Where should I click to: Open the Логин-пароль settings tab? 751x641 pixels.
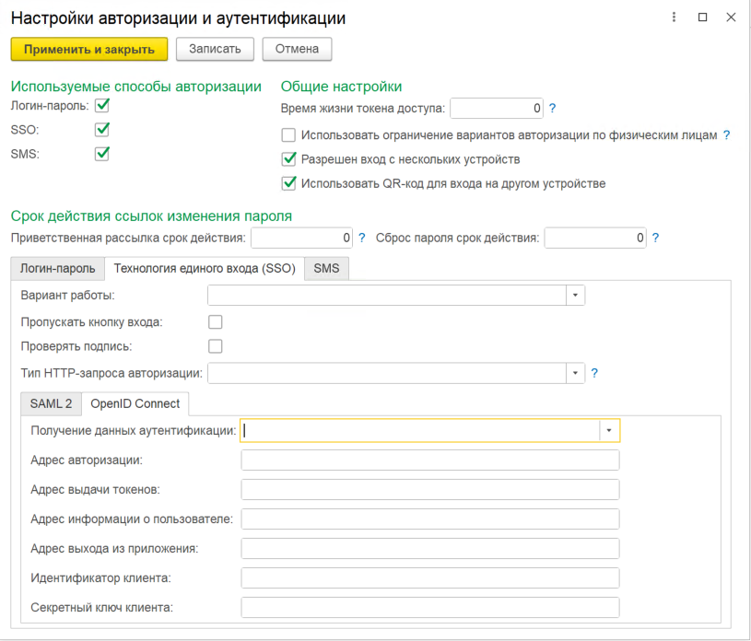point(57,268)
